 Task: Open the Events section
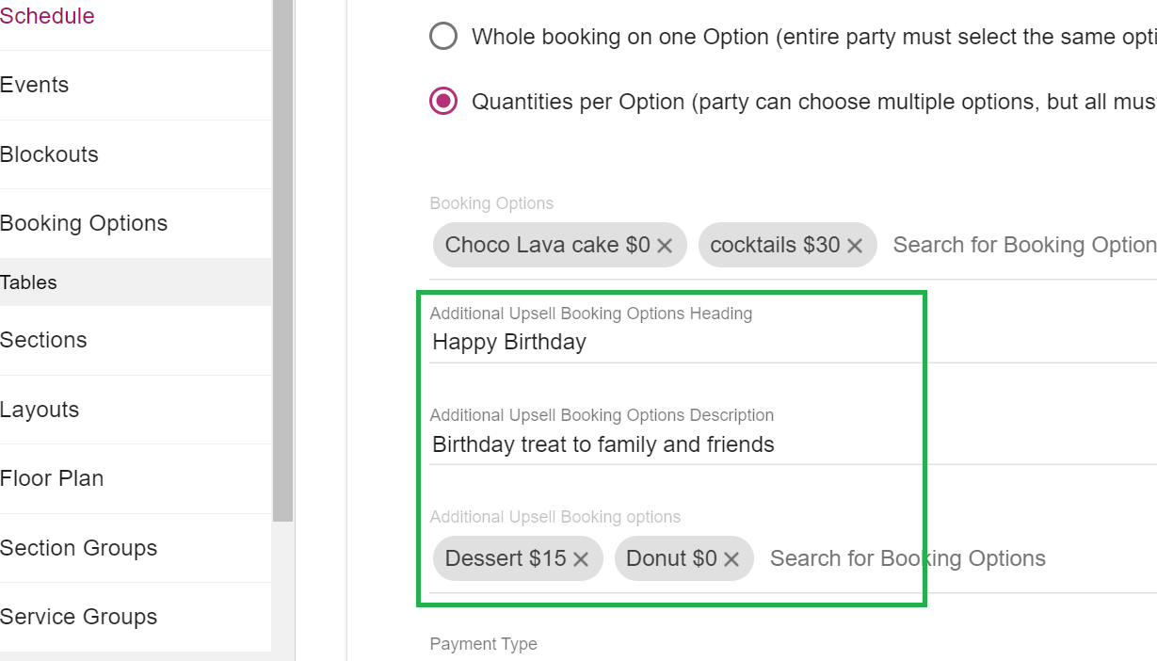click(x=35, y=85)
